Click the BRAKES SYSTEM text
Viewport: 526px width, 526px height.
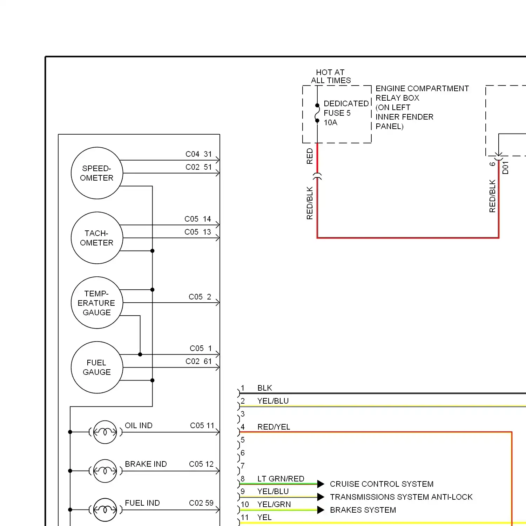[363, 510]
